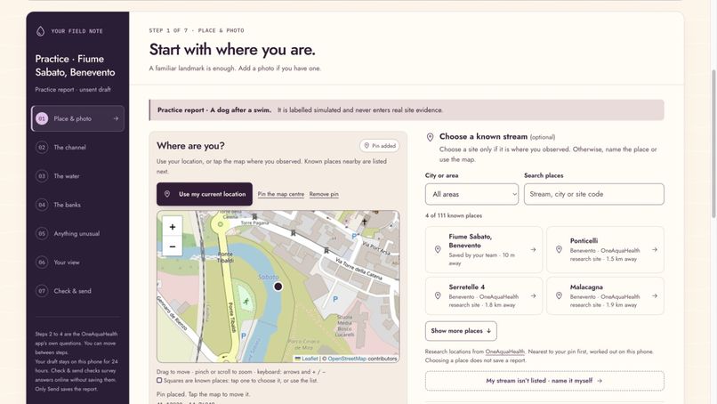Click arrow icon on Place & photo step
Image resolution: width=717 pixels, height=404 pixels.
[116, 118]
